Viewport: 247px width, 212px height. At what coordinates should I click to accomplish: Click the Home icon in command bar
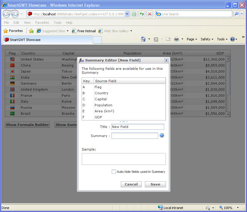[x=143, y=39]
